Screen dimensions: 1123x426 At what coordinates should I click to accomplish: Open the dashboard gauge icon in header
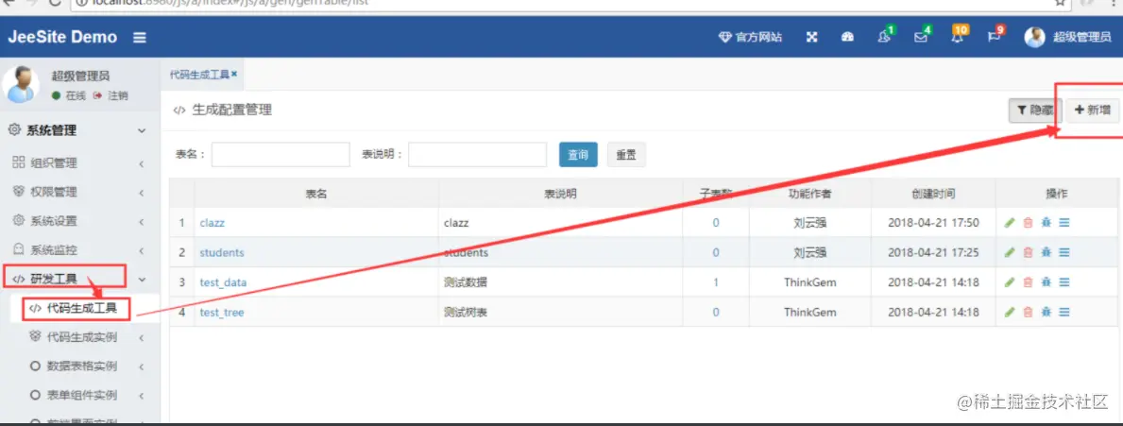(848, 37)
